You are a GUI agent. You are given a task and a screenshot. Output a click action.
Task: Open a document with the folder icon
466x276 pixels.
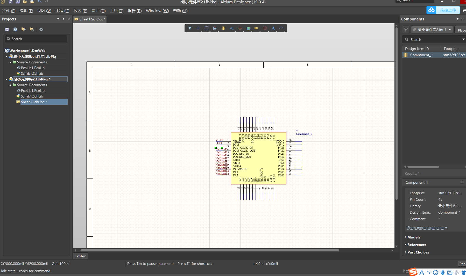25,2
